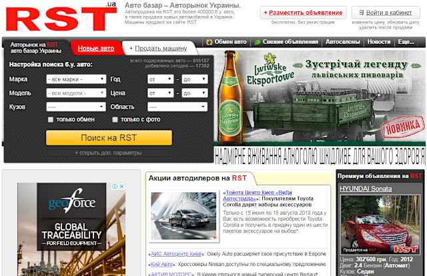The image size is (427, 276).
Task: Open HYUNDAI Sonata listing title
Action: pos(366,189)
